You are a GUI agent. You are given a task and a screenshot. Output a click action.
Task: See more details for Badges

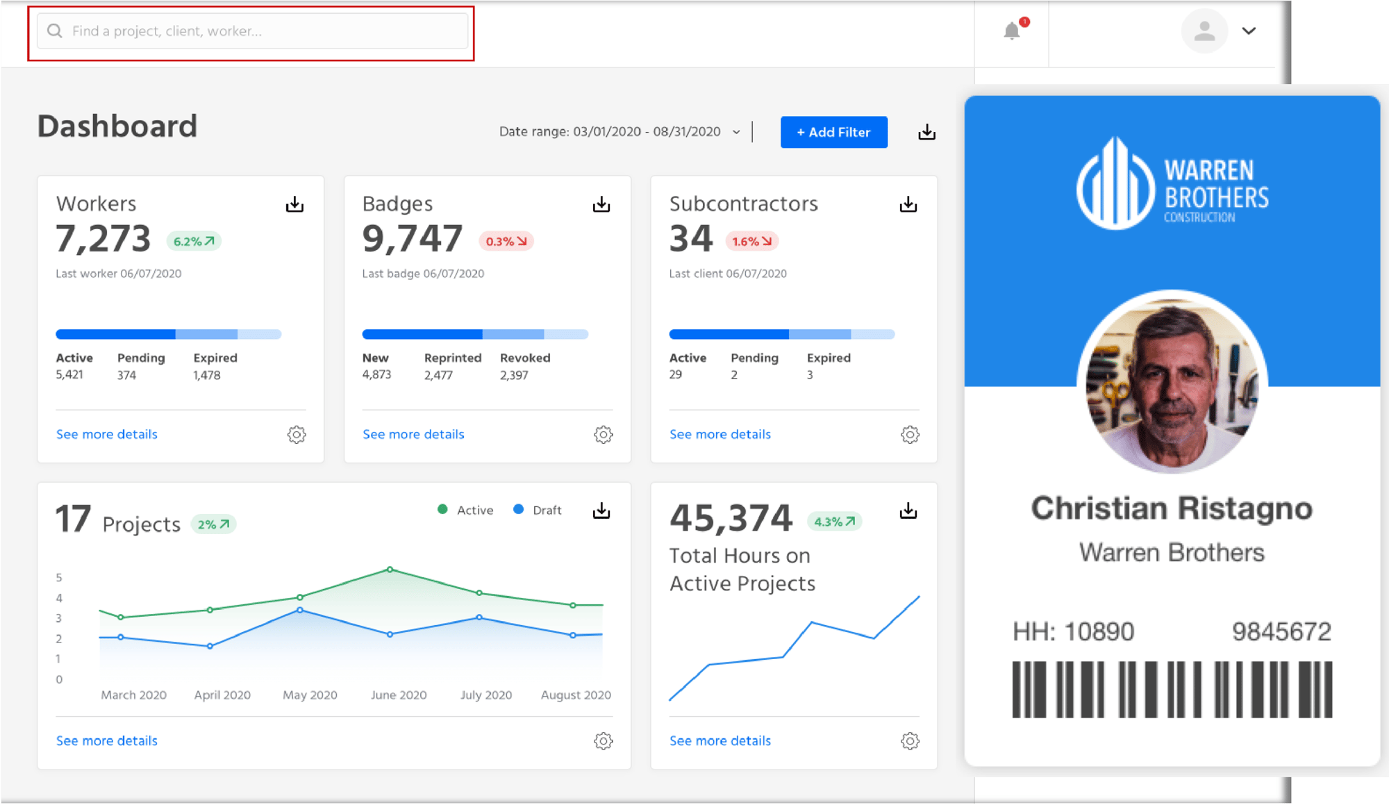coord(413,434)
